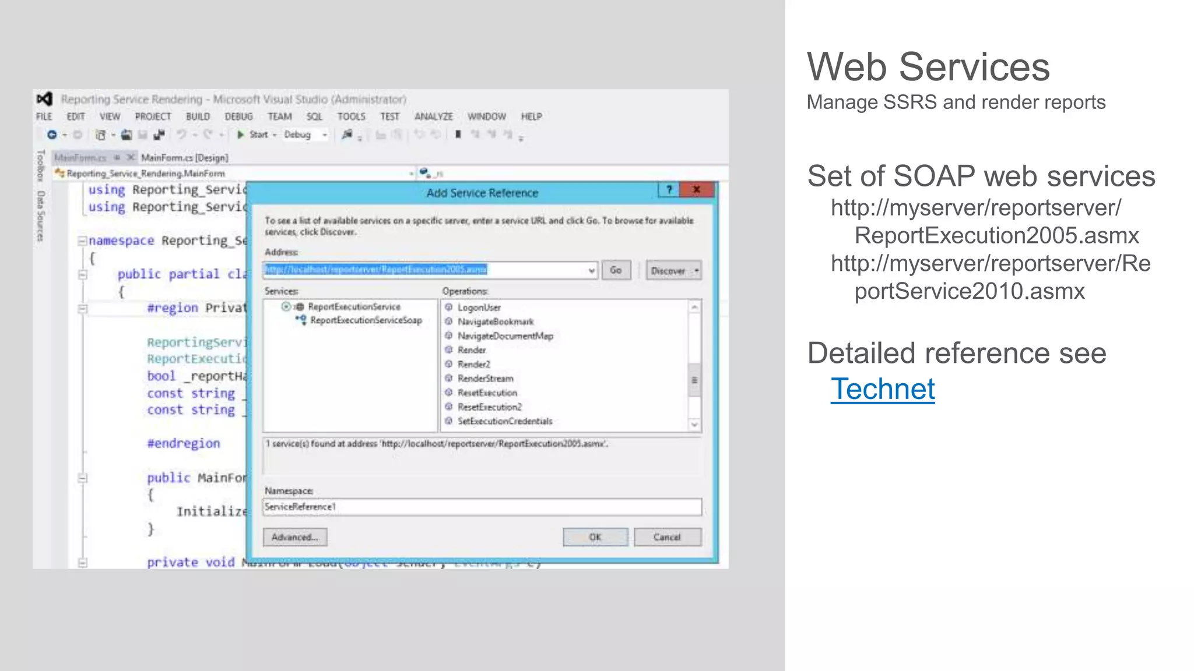Click the LogonUser operation icon
The height and width of the screenshot is (671, 1194).
[x=449, y=307]
